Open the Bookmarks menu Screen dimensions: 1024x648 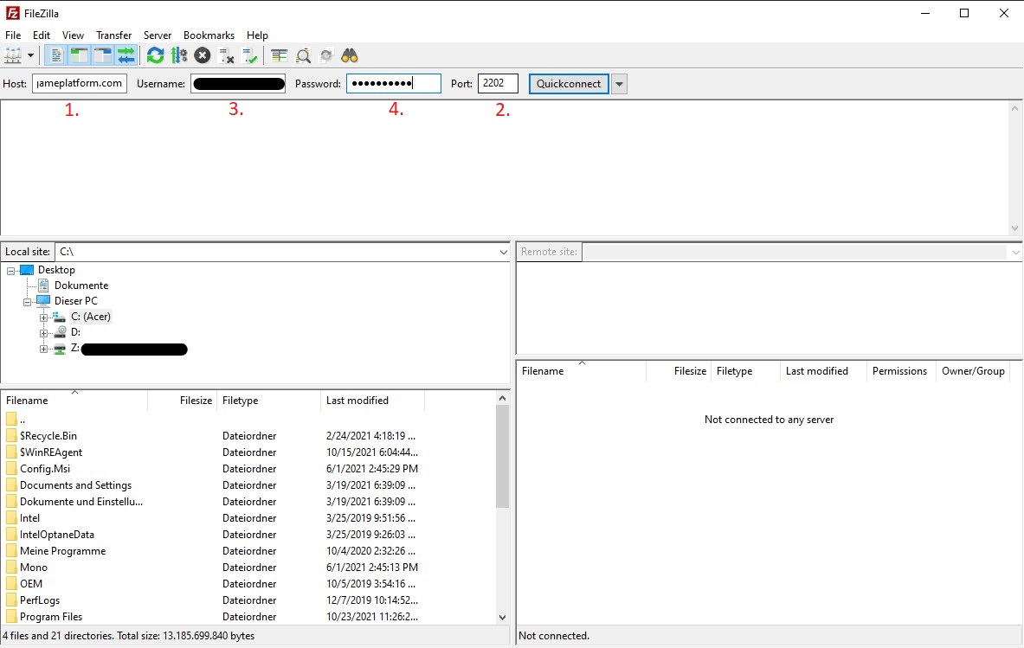point(209,35)
